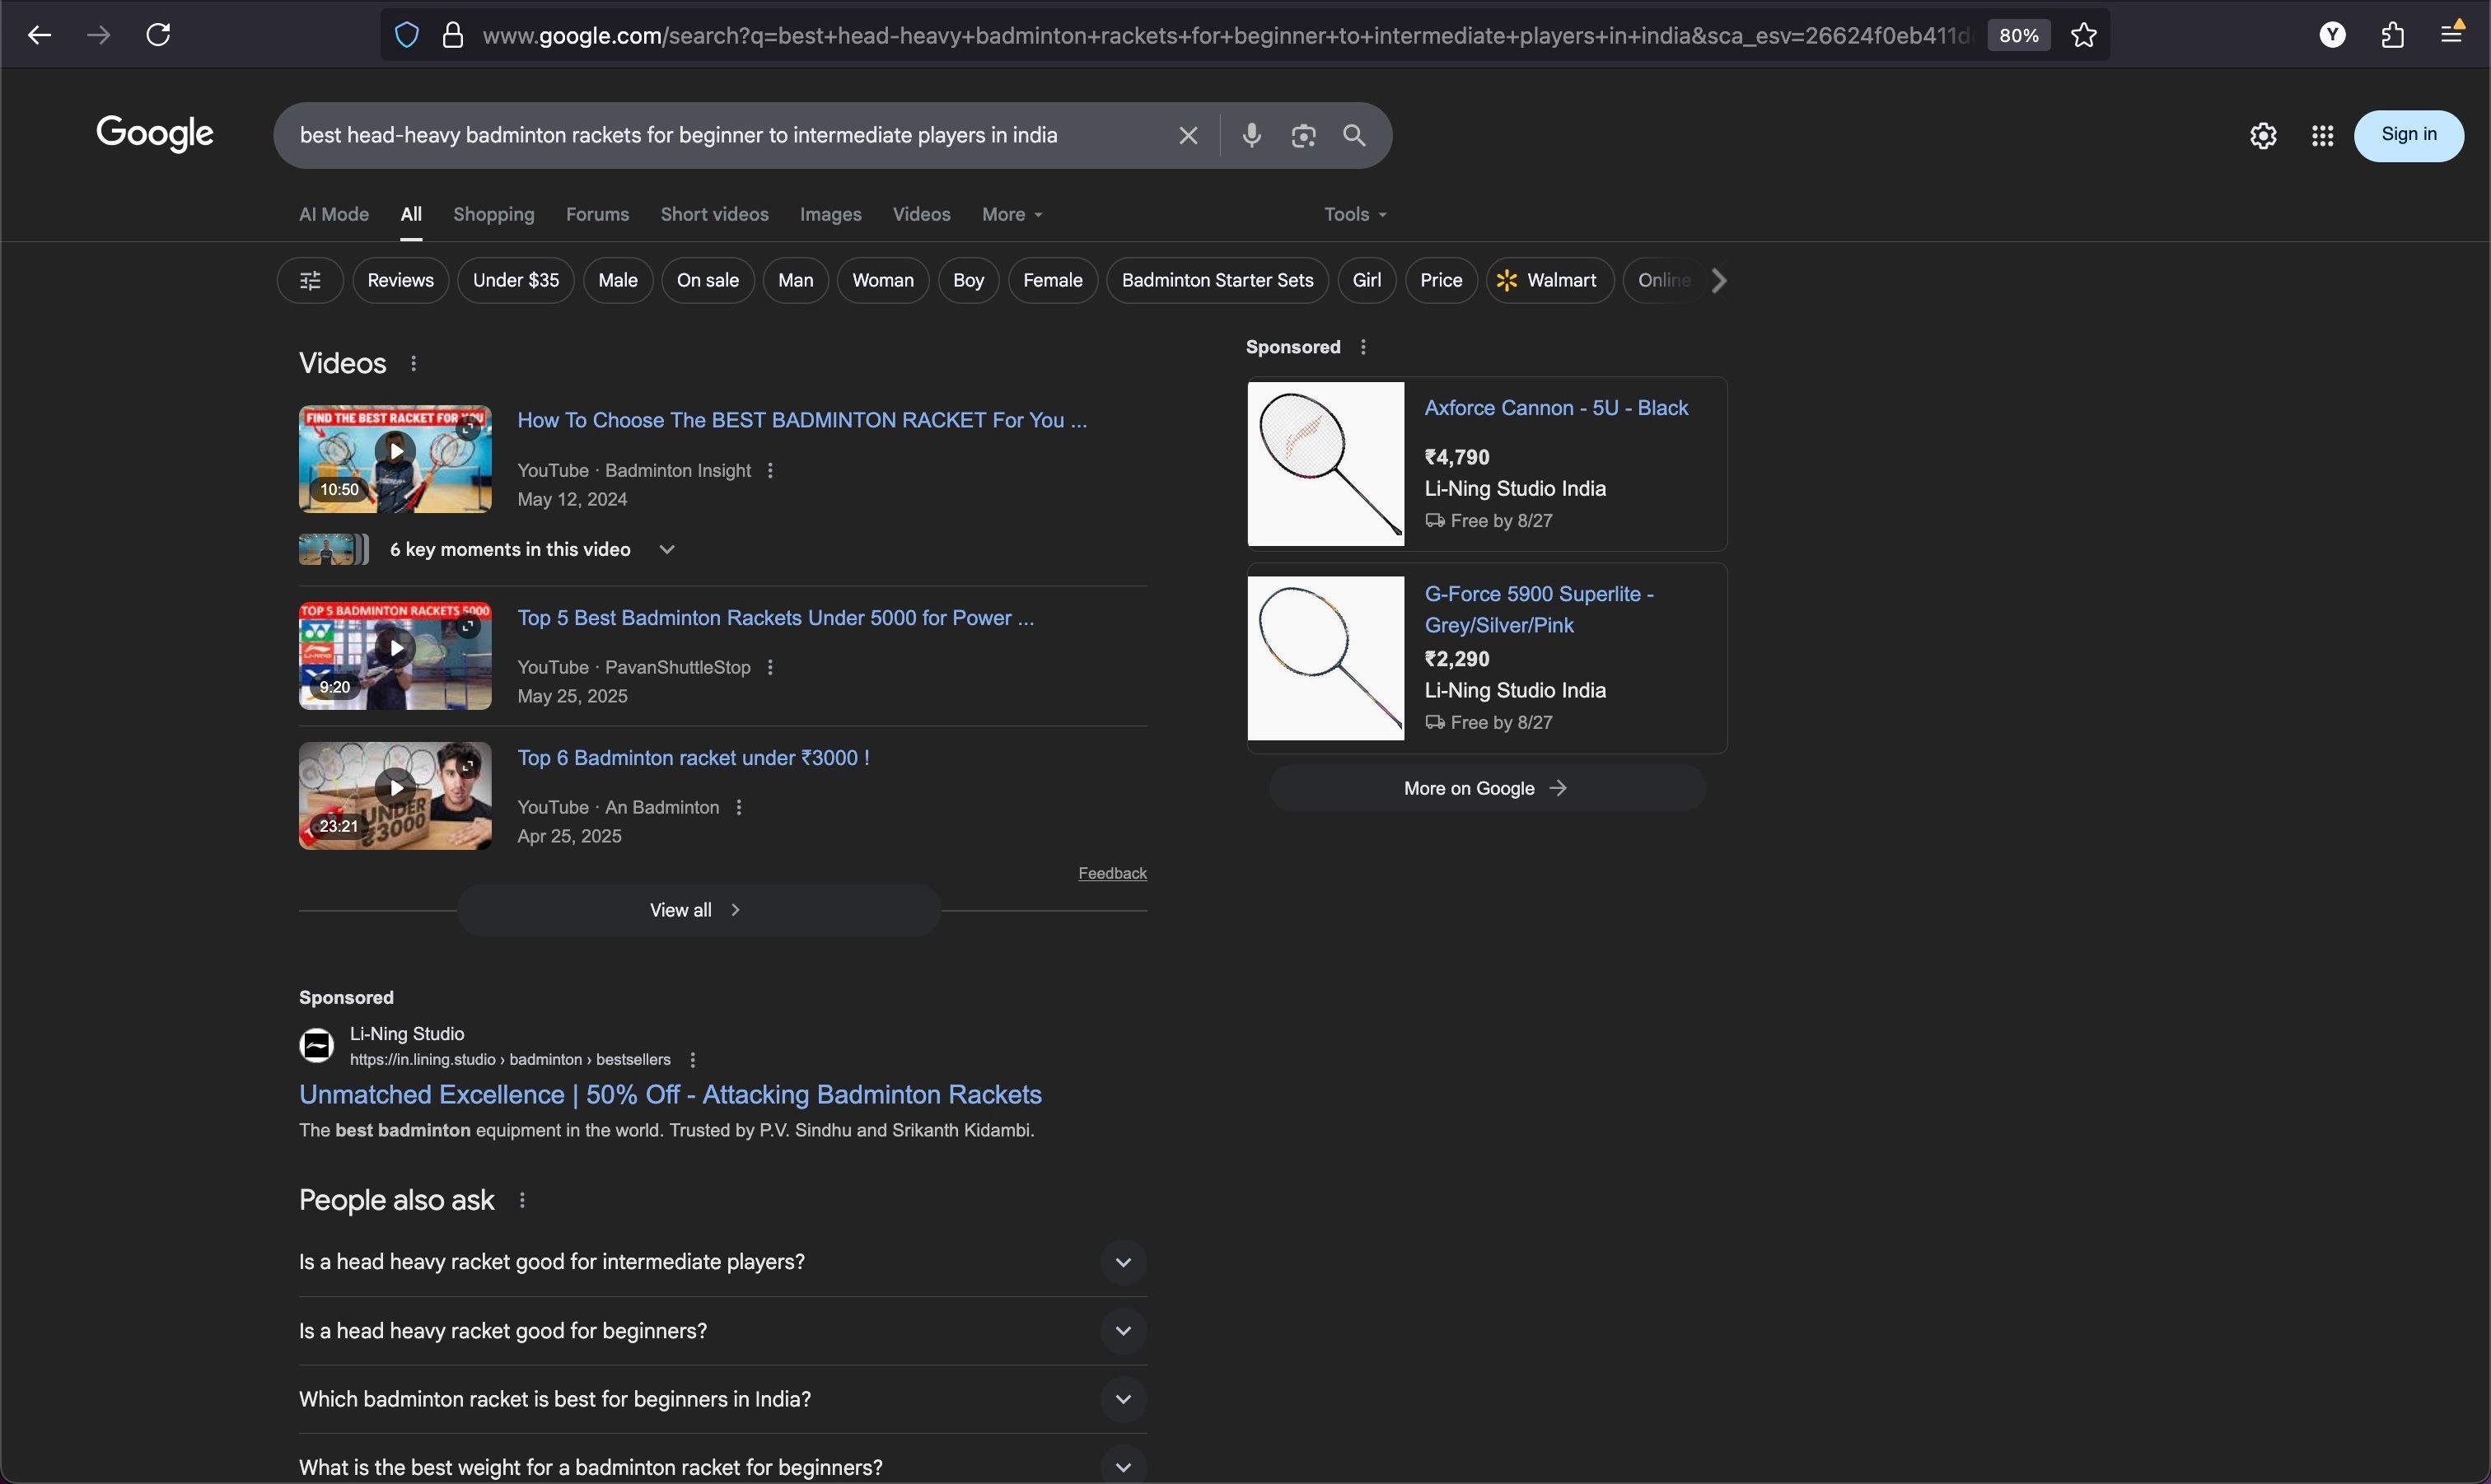Toggle the Reviews filter chip
This screenshot has height=1484, width=2491.
coord(400,281)
